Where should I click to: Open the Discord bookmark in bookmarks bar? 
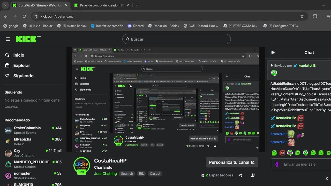[136, 26]
